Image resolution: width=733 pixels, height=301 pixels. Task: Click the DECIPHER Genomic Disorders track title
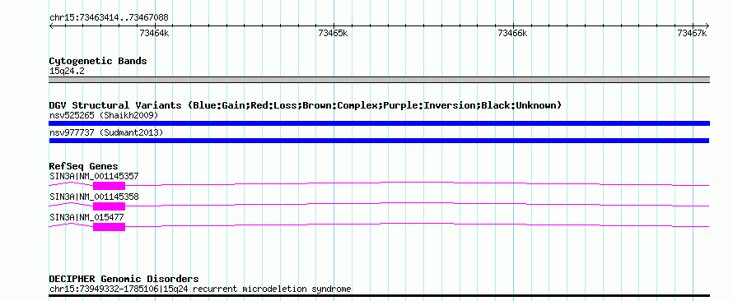tap(124, 279)
